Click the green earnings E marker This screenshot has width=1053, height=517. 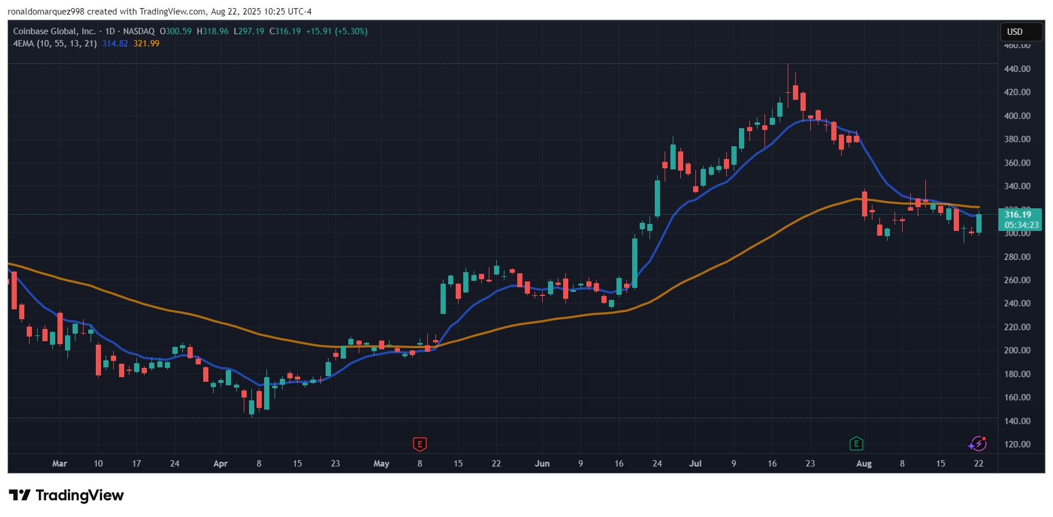tap(856, 444)
